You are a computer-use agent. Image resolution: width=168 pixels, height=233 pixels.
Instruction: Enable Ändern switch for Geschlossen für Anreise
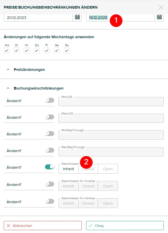click(x=50, y=184)
